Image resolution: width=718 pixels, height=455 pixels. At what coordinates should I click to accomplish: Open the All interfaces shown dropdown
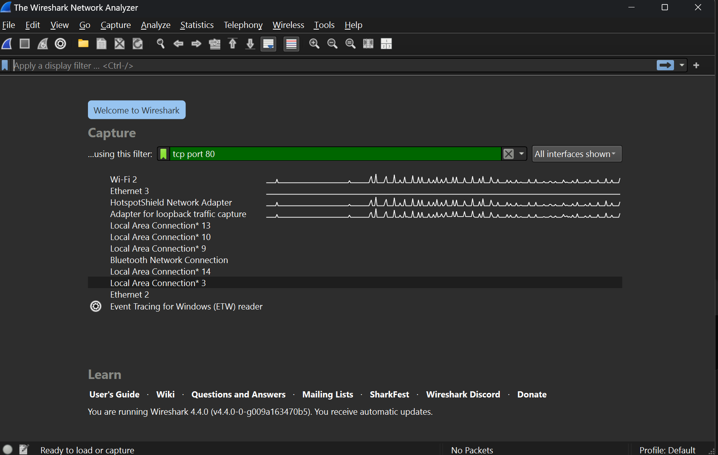[577, 154]
